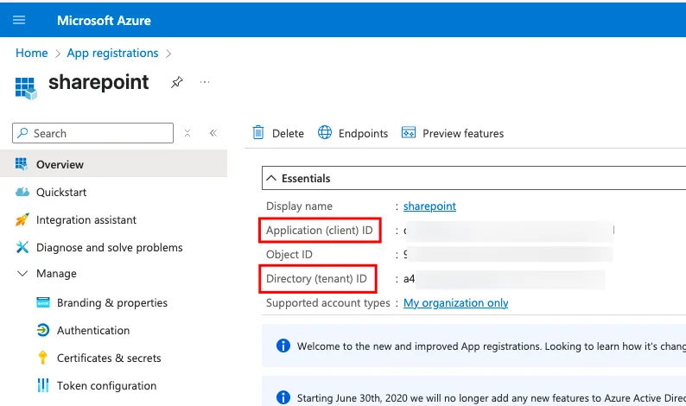Collapse the sidebar with double chevron

pyautogui.click(x=213, y=133)
